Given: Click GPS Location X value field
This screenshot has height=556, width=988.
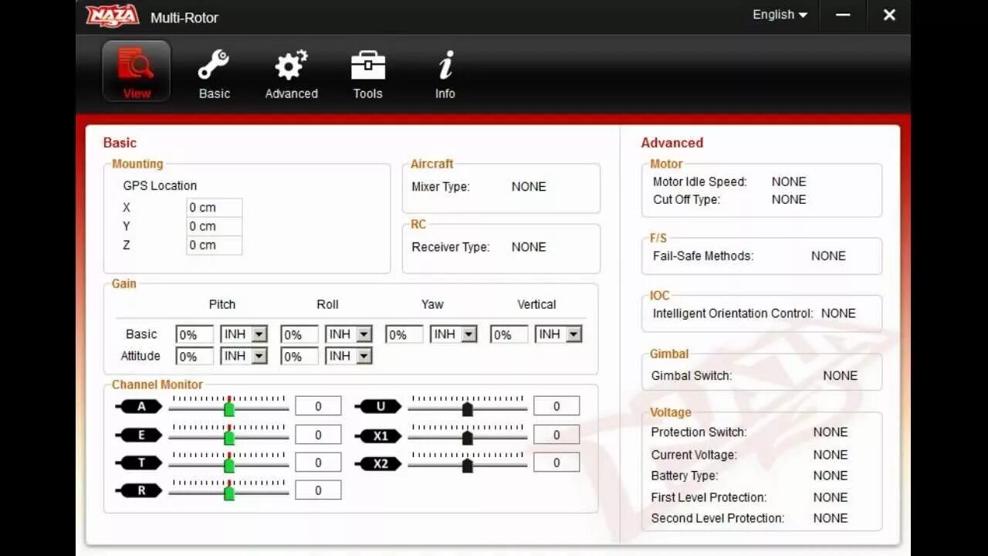Looking at the screenshot, I should [215, 208].
